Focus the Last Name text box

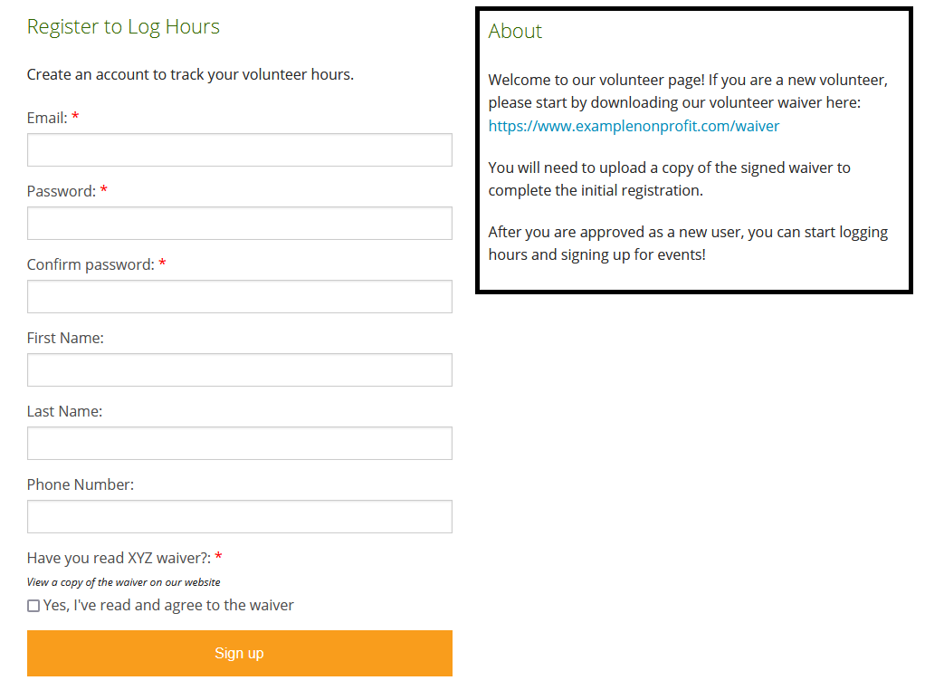(239, 444)
